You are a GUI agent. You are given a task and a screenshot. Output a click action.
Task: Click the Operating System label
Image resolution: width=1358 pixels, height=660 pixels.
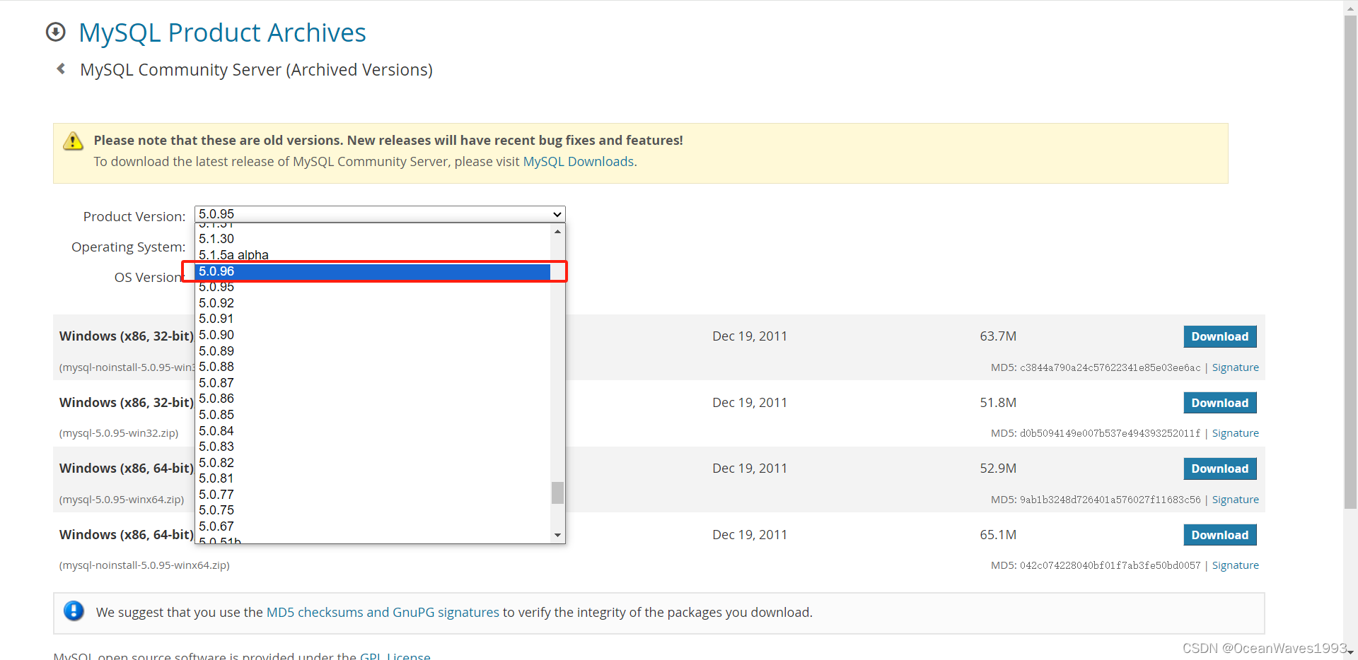pyautogui.click(x=128, y=247)
